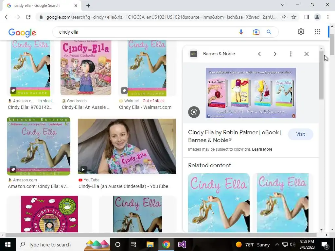Open Cortana circle icon on taskbar

(117, 244)
